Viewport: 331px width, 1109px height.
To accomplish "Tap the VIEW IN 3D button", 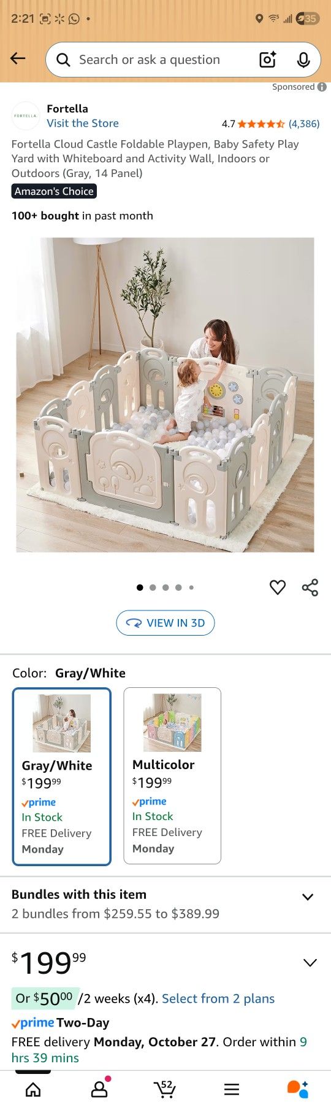I will (165, 623).
